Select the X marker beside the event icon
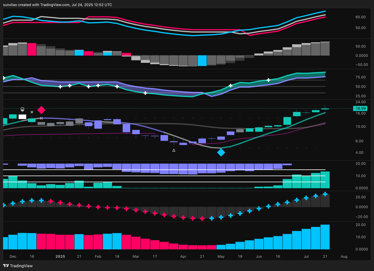 [x=32, y=112]
